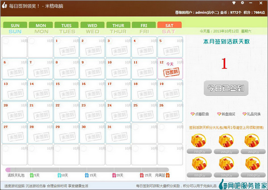Claim the 300积分 reward button

(x=253, y=152)
